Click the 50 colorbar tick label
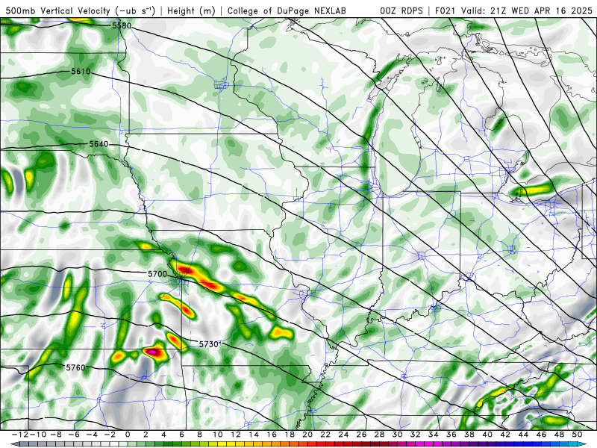 click(577, 435)
